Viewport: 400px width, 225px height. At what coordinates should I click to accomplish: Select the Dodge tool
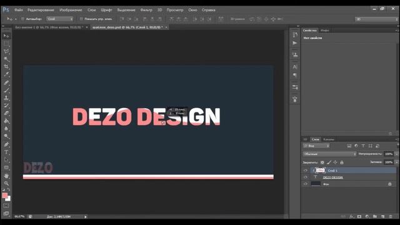coord(6,136)
